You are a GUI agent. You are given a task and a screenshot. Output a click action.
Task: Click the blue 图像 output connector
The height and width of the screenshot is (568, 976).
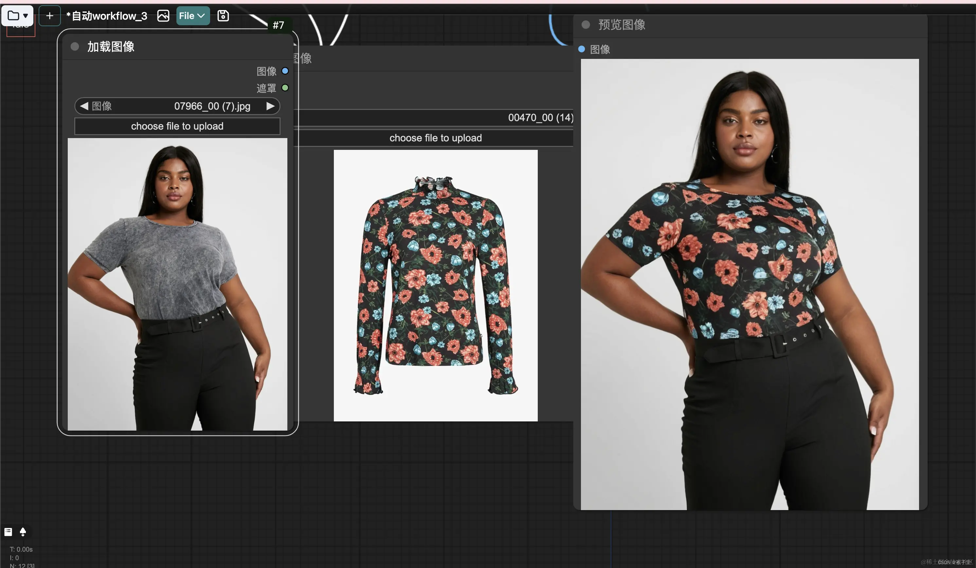tap(285, 71)
